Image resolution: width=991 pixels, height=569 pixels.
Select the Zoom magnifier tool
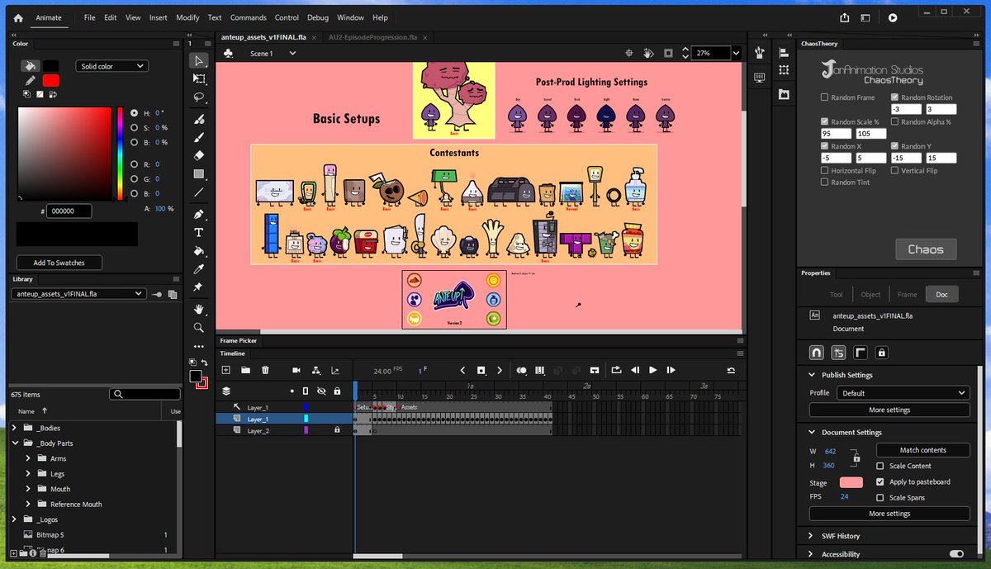coord(199,328)
